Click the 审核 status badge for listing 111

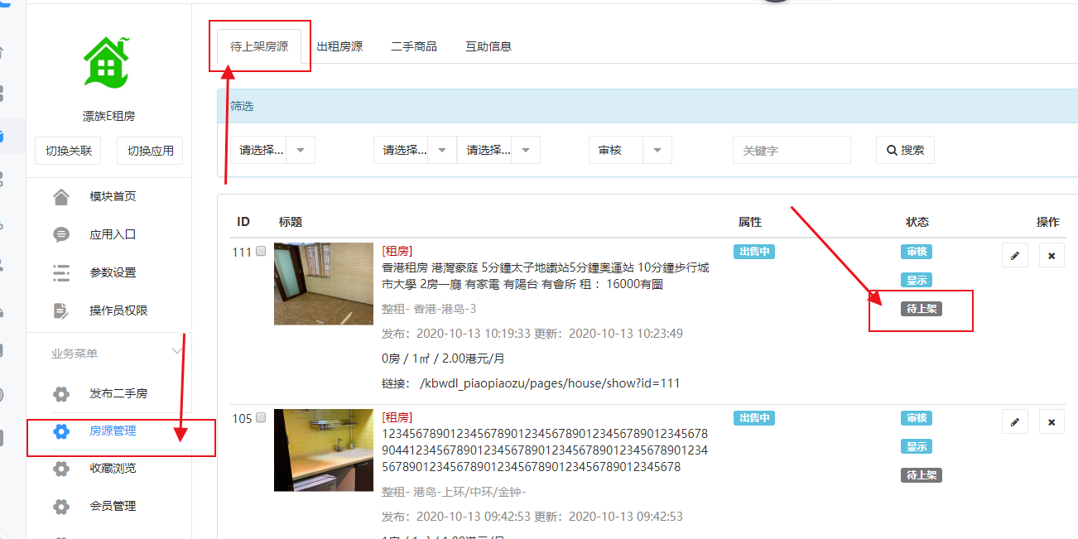(917, 252)
